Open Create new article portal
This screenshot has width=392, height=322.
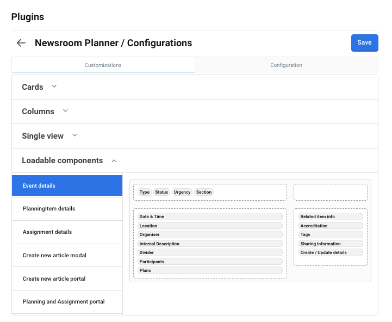67,279
